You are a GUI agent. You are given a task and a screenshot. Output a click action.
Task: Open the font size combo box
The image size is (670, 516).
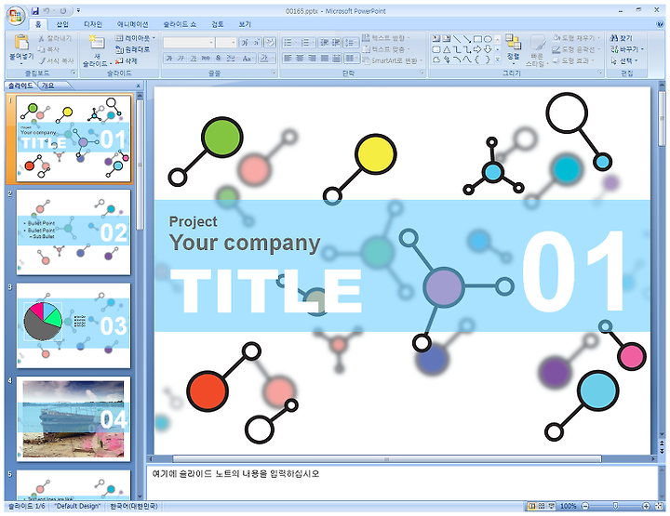(x=226, y=42)
